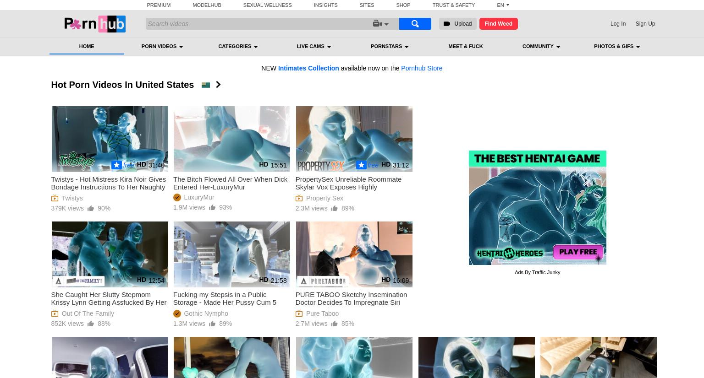Click the star free badge on 31:40 video
Screen dimensions: 704x378
point(123,165)
